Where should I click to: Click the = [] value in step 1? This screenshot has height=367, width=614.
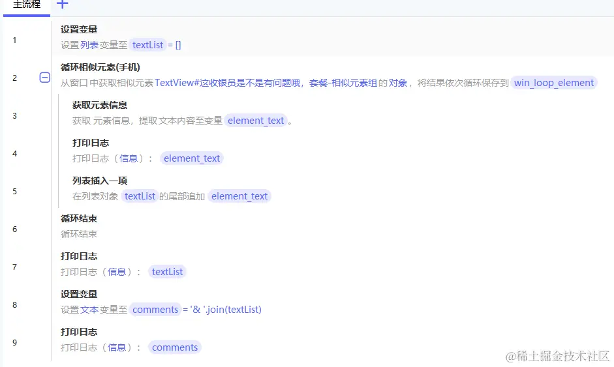tap(174, 45)
